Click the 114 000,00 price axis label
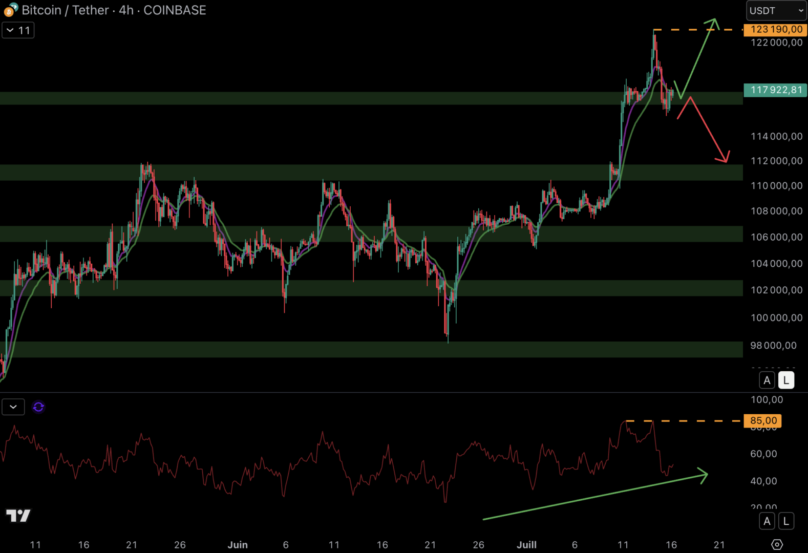Viewport: 808px width, 553px height. (776, 136)
